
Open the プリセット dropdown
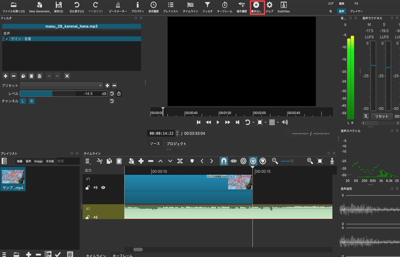pos(61,85)
